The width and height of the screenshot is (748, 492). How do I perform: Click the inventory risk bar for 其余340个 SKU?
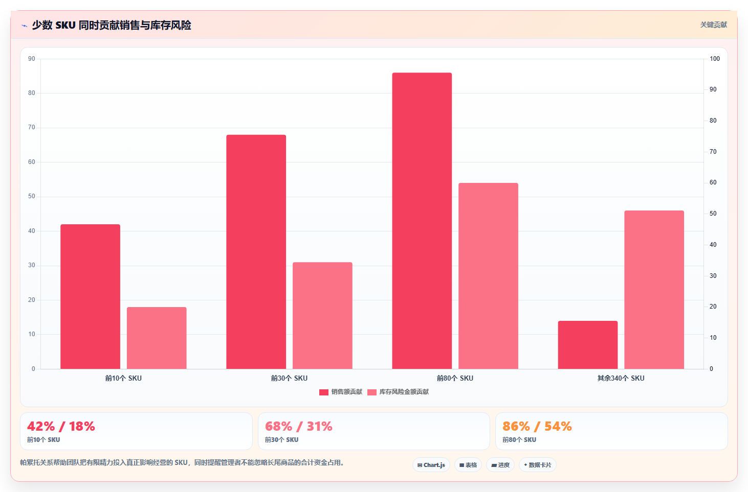click(654, 290)
